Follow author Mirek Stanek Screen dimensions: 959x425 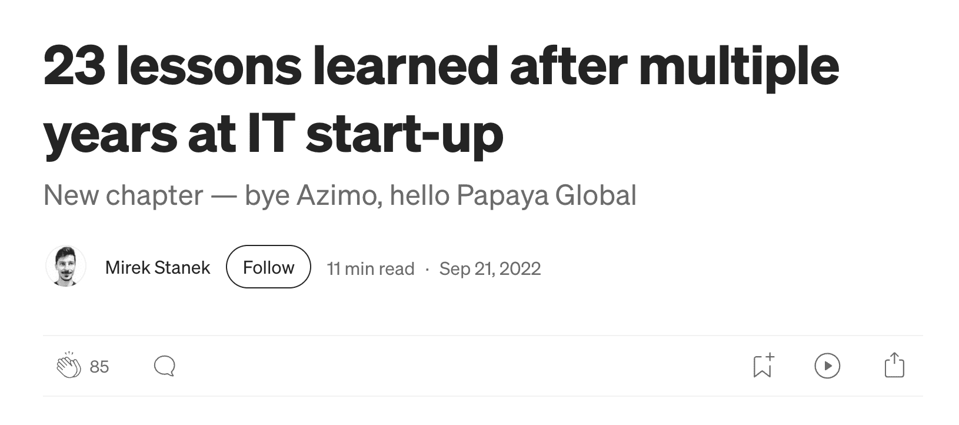pos(268,267)
